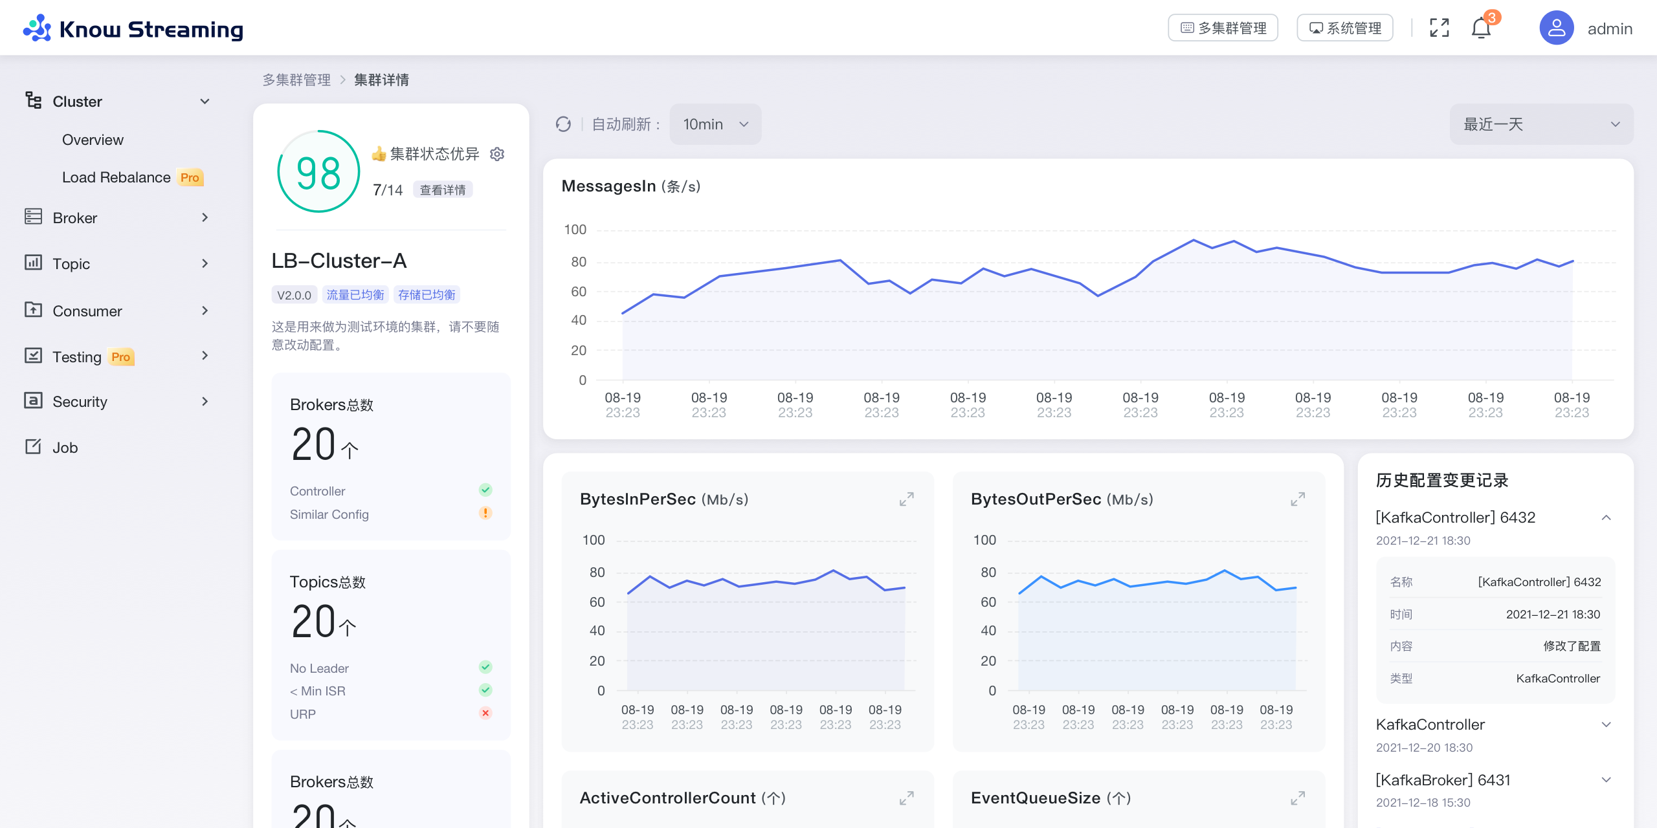Collapse the [KafkaController] 6432 record
This screenshot has height=828, width=1657.
(x=1606, y=517)
